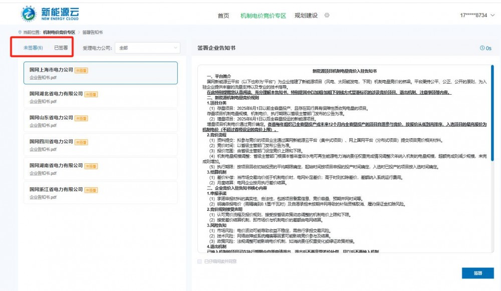Click the location pin icon before 当前位置
The height and width of the screenshot is (291, 501).
[20, 32]
